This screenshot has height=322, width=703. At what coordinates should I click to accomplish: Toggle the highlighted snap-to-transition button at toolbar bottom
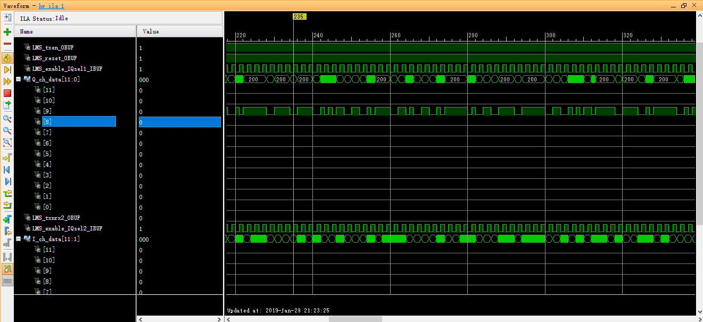pos(7,269)
